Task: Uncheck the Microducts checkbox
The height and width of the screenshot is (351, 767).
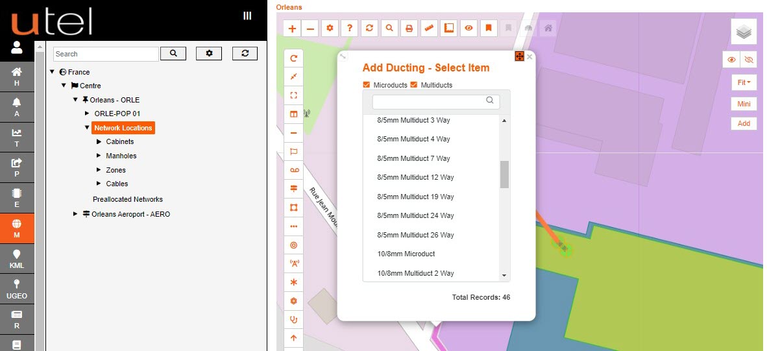Action: click(x=367, y=84)
